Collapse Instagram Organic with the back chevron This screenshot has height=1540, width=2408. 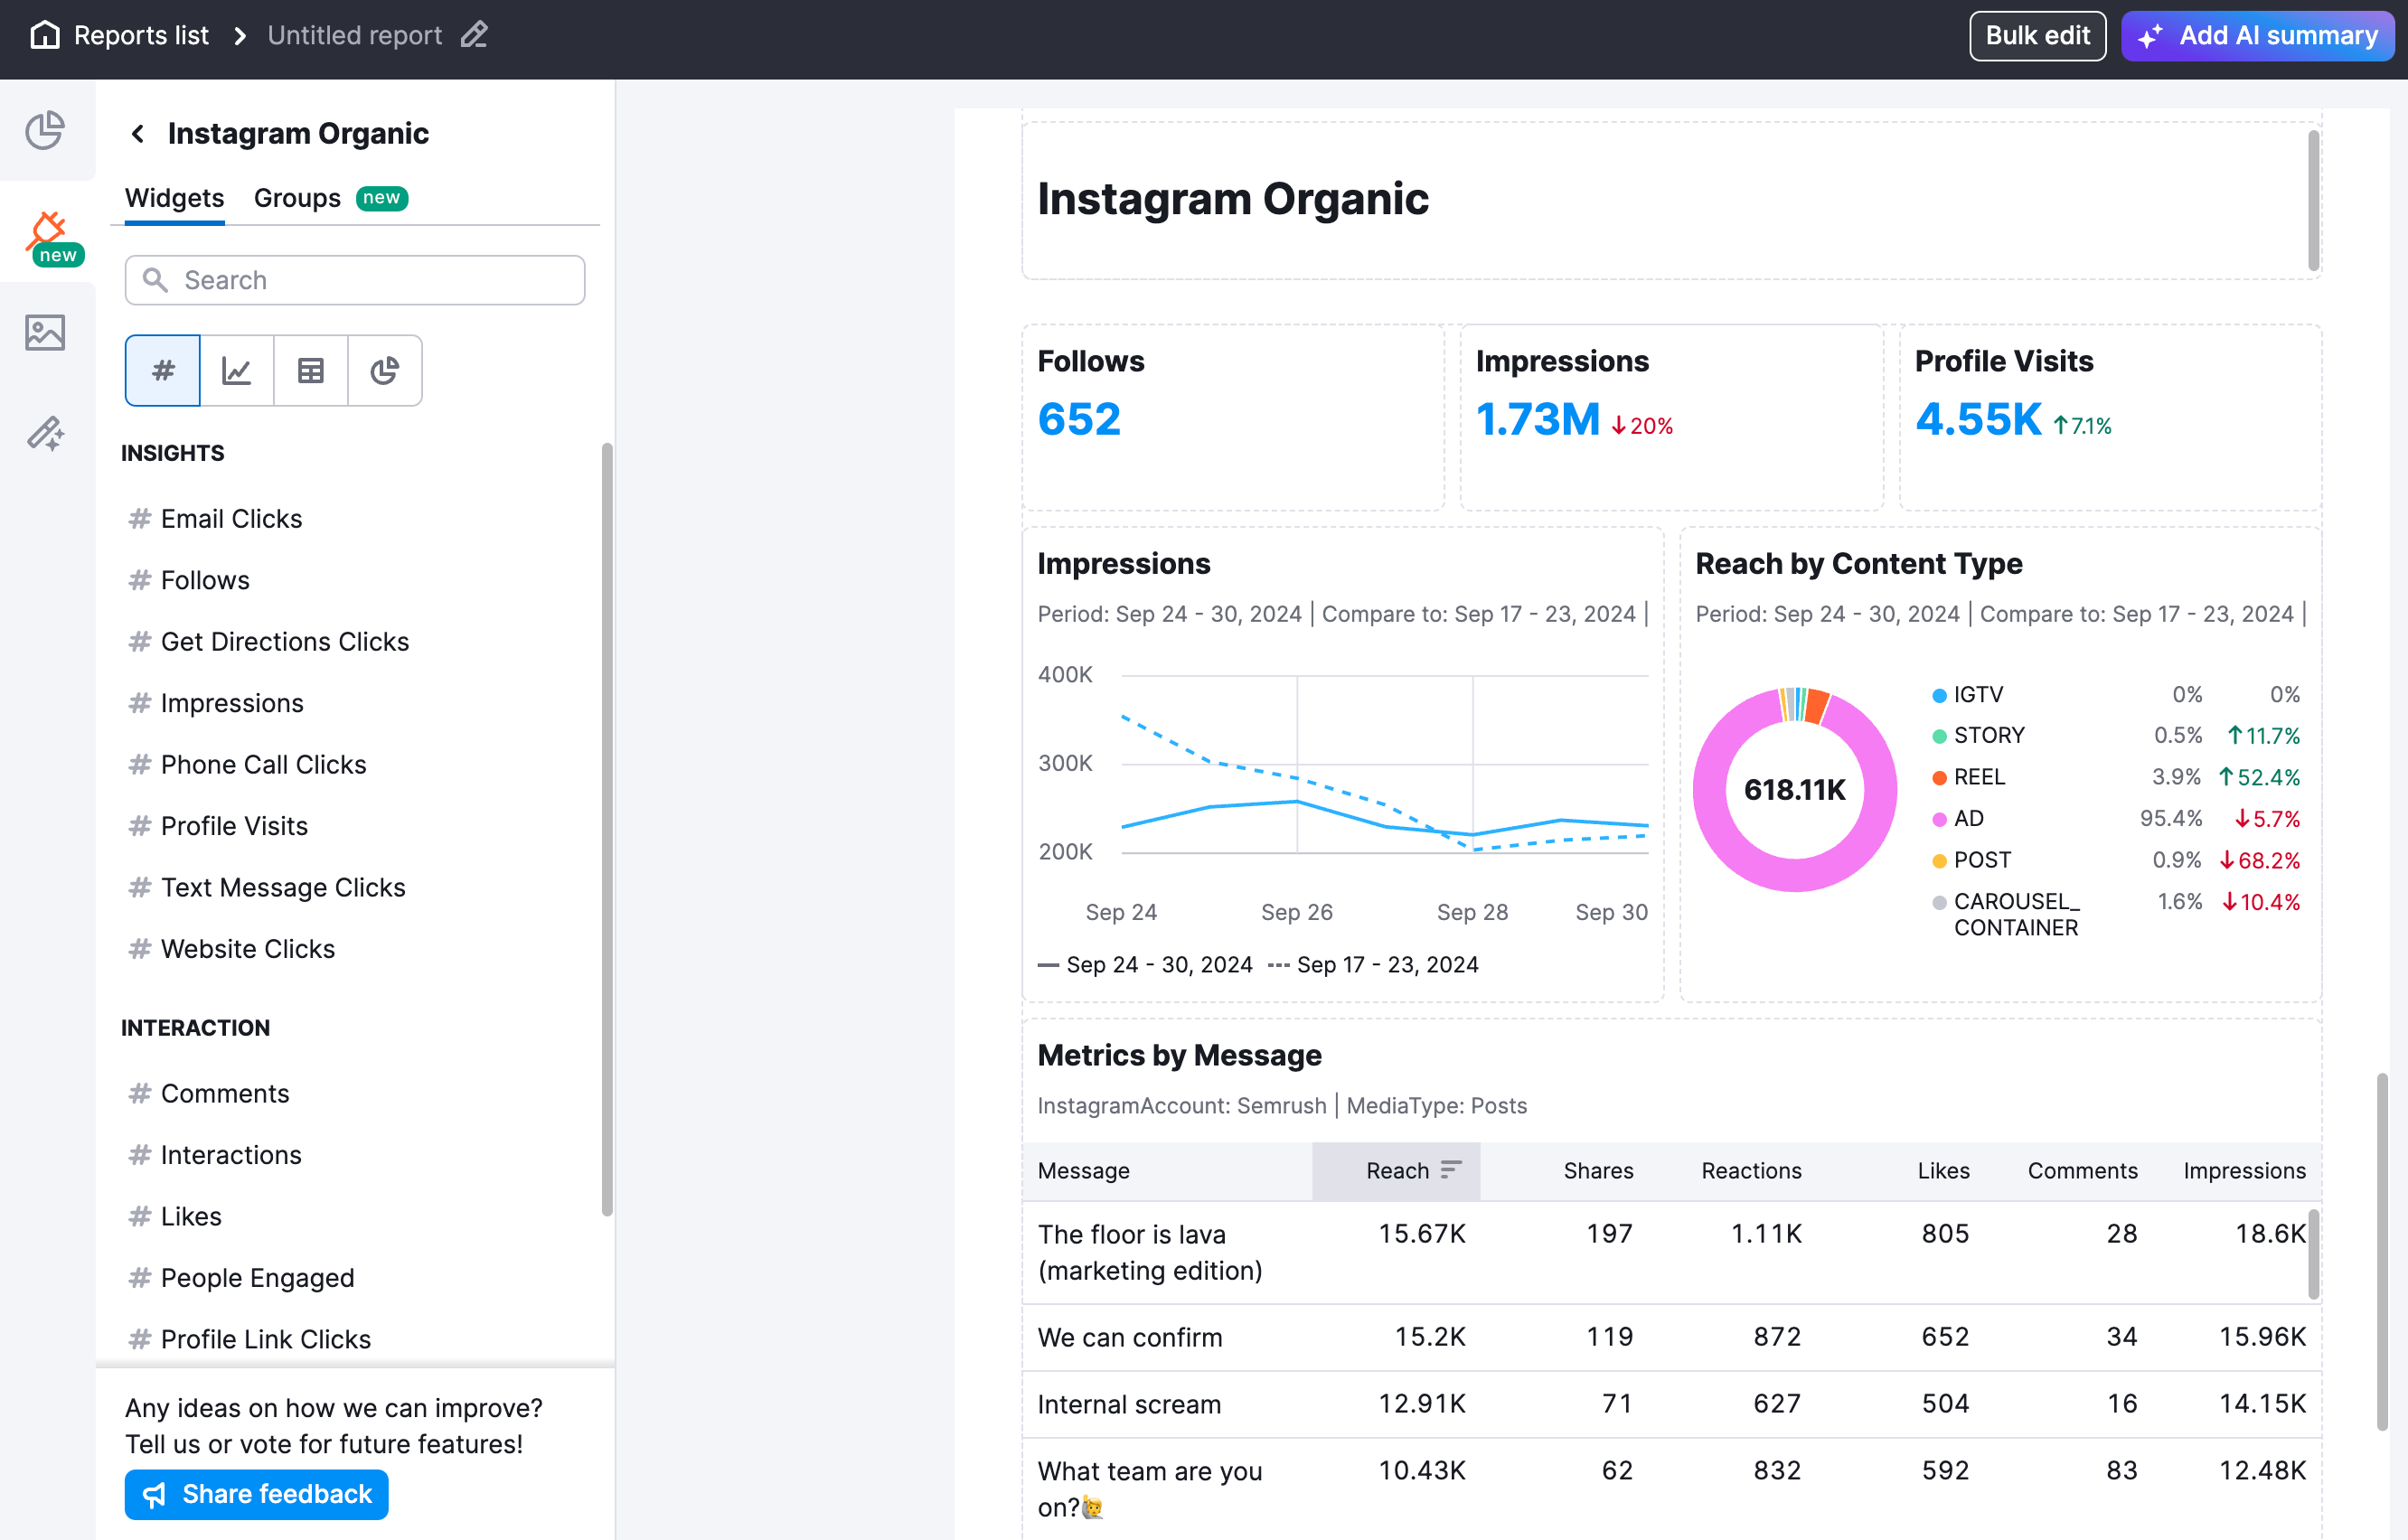(x=137, y=133)
